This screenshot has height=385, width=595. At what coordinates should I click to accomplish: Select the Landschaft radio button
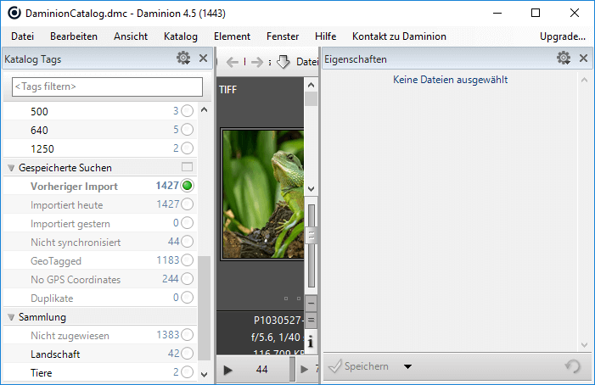point(187,354)
